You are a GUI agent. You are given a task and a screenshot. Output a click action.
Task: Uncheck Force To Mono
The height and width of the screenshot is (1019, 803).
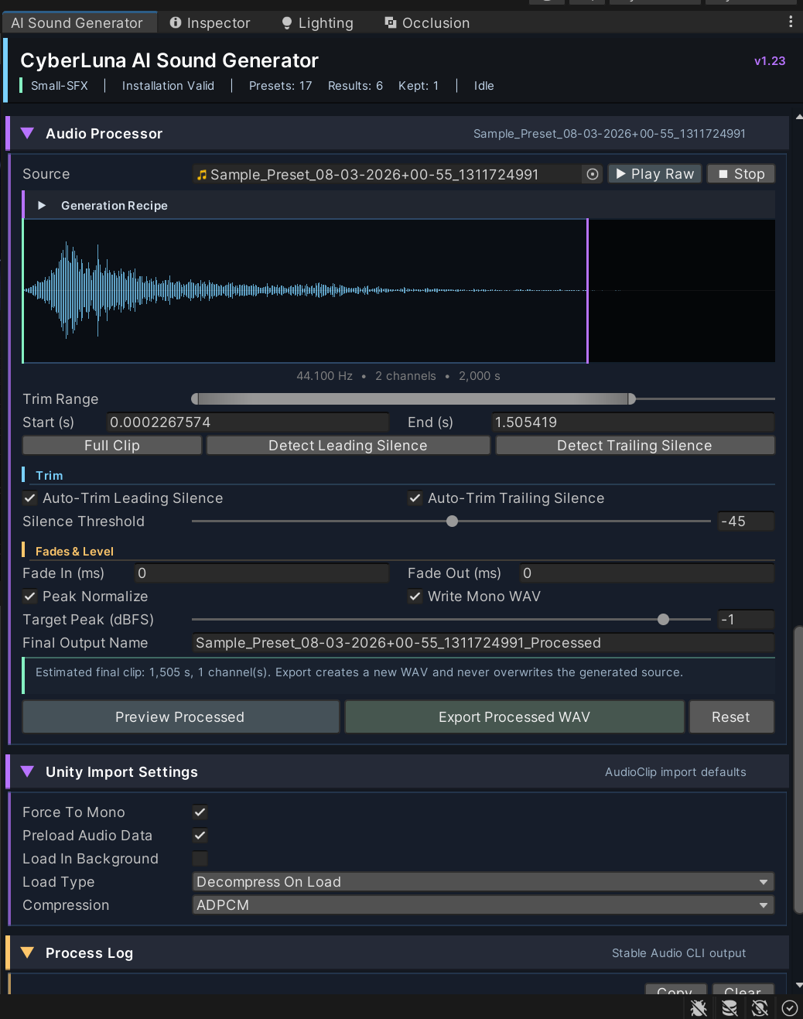[x=200, y=812]
